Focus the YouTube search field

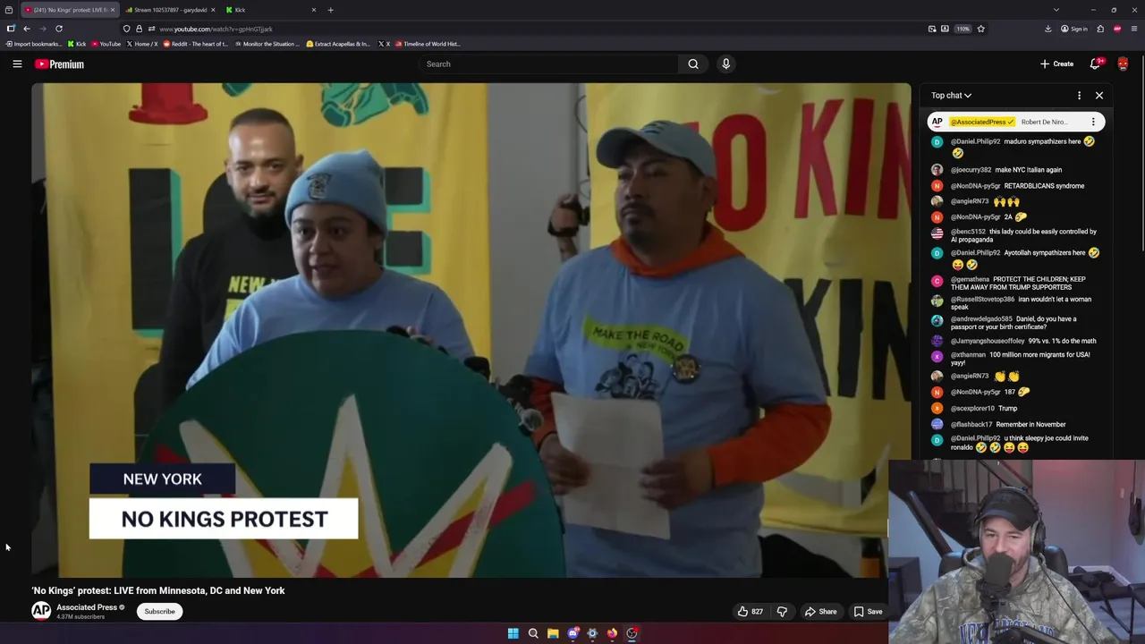548,64
